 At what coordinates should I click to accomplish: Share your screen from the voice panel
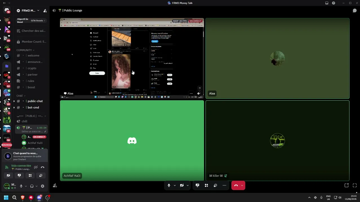[x=19, y=175]
